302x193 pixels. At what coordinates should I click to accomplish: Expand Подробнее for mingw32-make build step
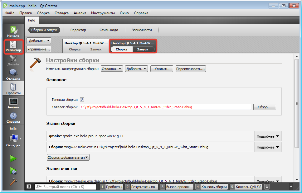(x=268, y=147)
